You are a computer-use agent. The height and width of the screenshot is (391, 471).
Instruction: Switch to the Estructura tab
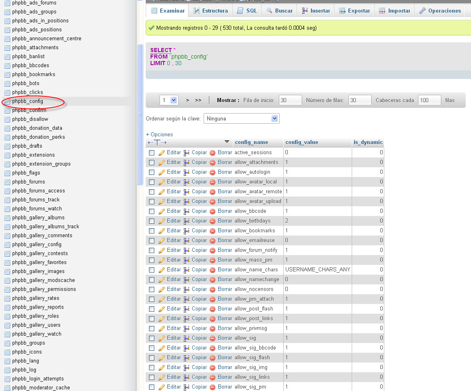(x=210, y=11)
